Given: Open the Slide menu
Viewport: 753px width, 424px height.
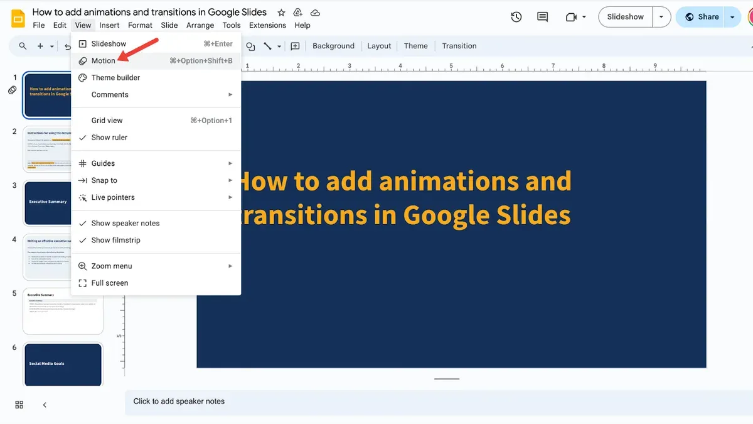Looking at the screenshot, I should point(169,25).
